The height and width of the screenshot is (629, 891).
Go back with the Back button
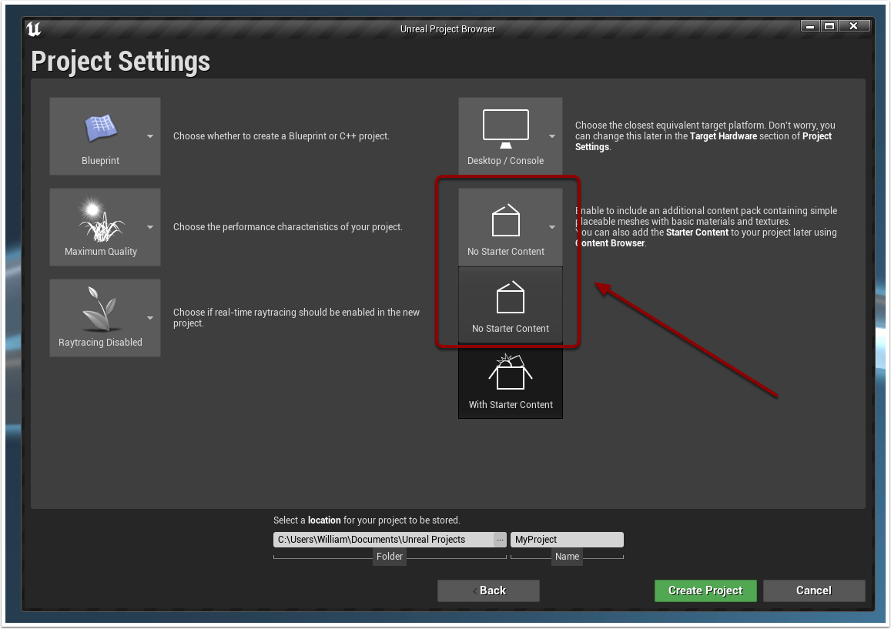(x=489, y=591)
